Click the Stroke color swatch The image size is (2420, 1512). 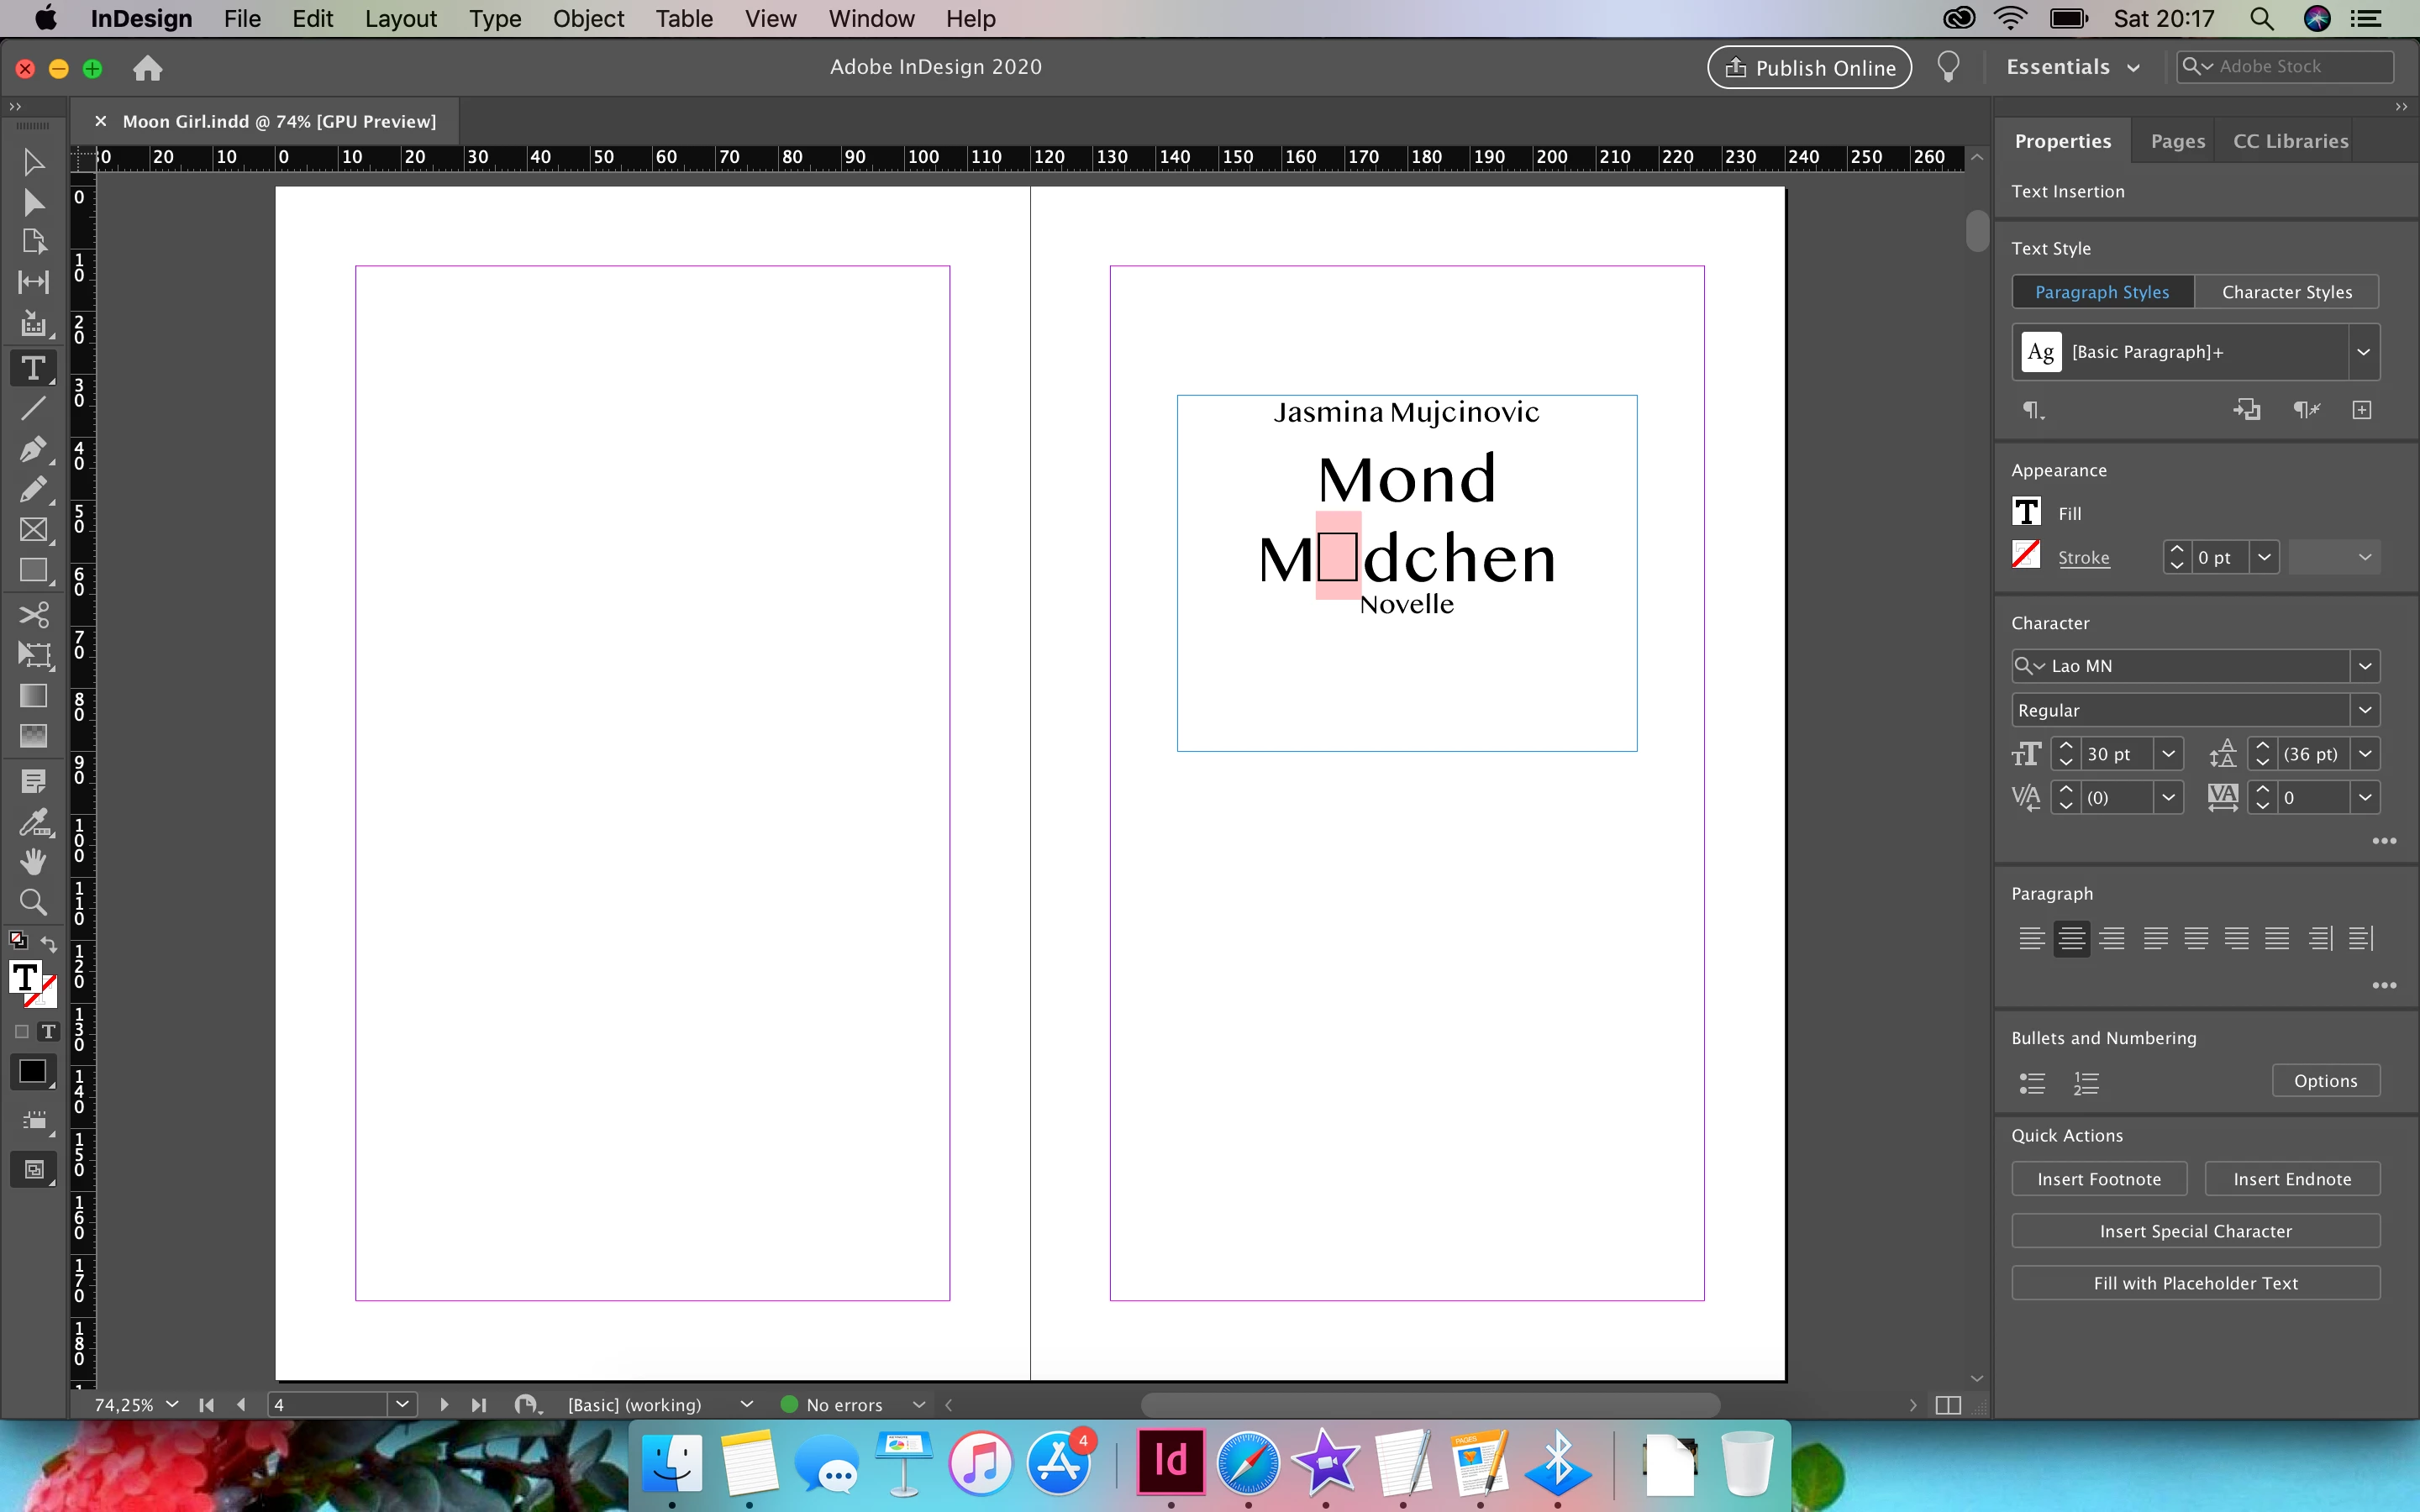tap(2026, 555)
